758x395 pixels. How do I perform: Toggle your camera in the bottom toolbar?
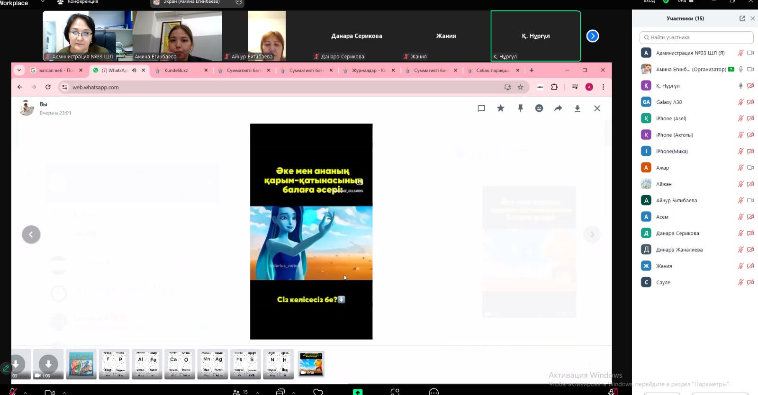tap(49, 392)
